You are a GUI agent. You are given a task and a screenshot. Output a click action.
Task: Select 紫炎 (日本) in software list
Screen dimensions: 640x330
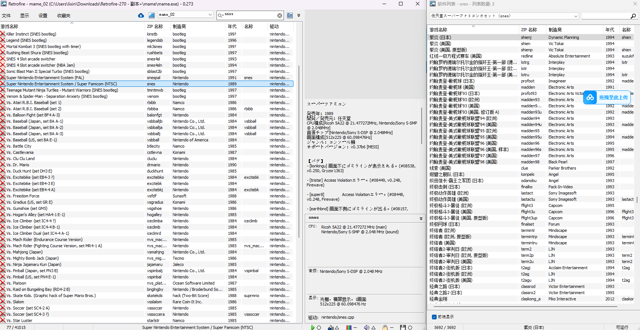pos(531,37)
